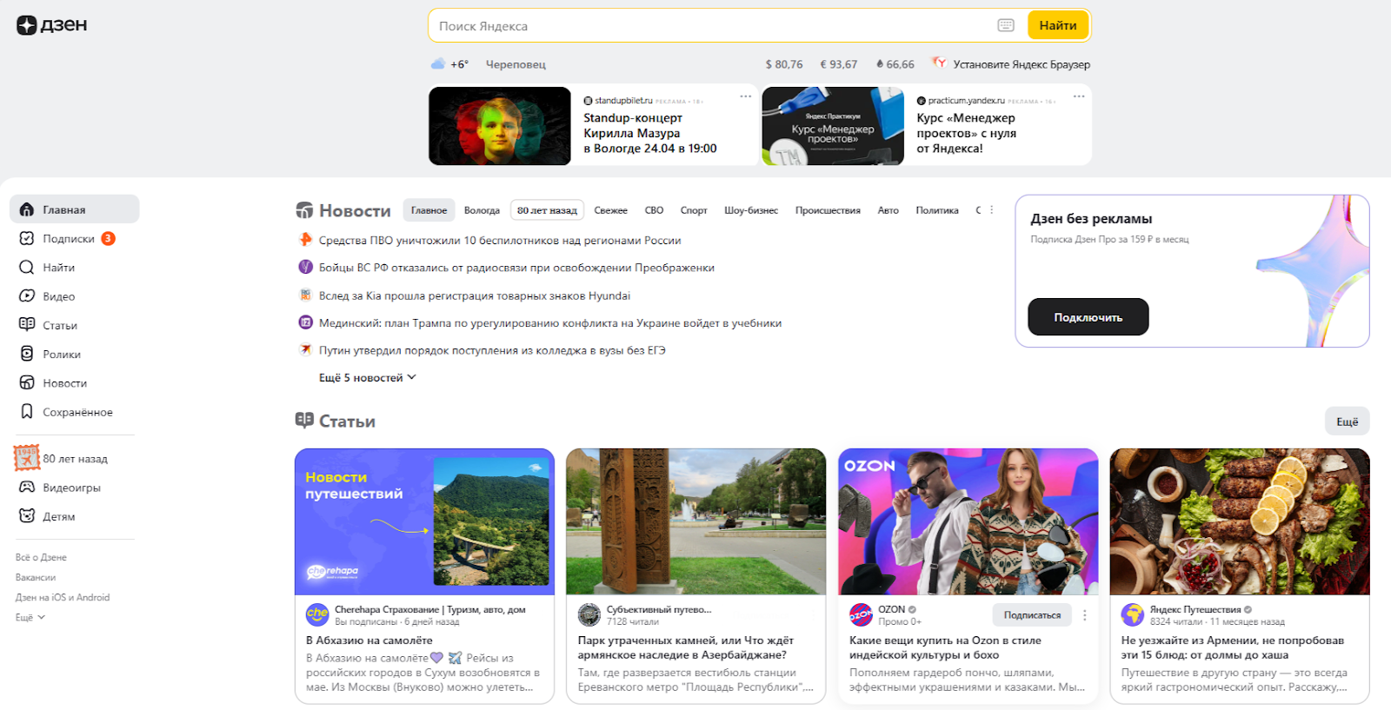The width and height of the screenshot is (1391, 710).
Task: Click the Подключить button
Action: (1088, 317)
